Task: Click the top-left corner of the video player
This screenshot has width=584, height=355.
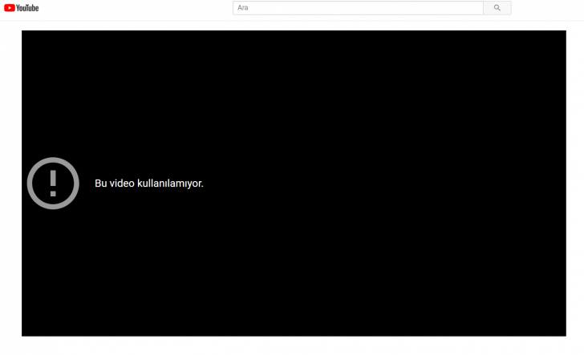Action: pyautogui.click(x=26, y=34)
